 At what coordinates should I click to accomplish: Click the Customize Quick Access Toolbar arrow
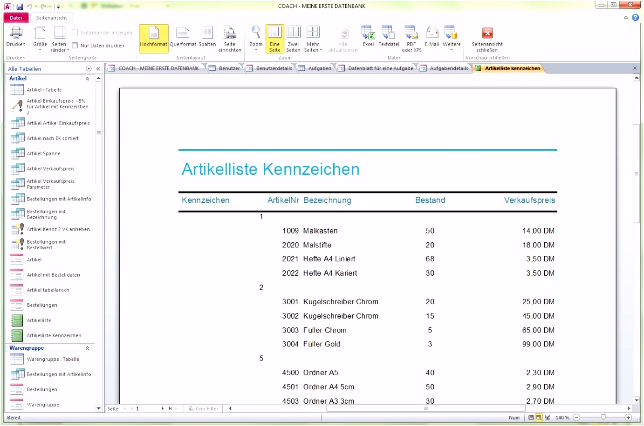point(58,7)
